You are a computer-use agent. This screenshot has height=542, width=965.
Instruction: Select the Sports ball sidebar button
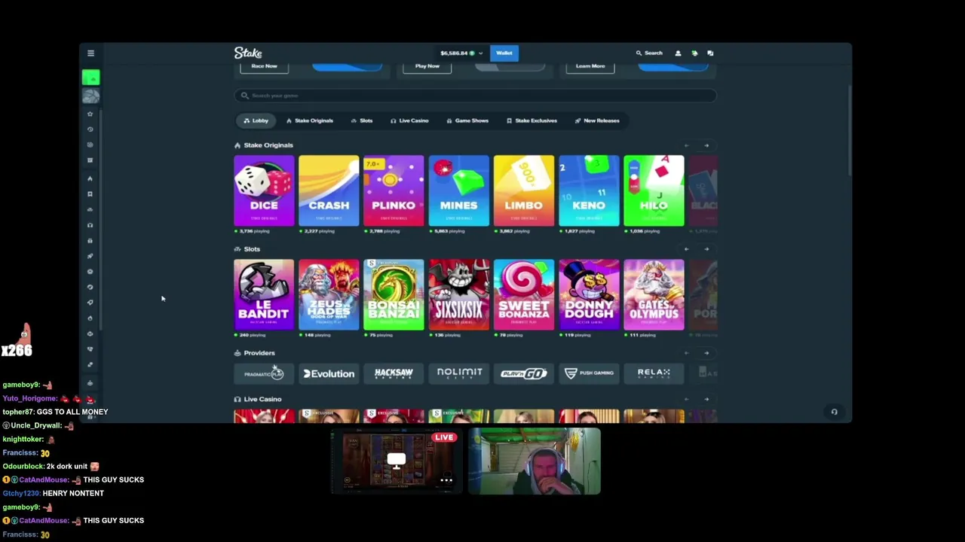tap(90, 96)
